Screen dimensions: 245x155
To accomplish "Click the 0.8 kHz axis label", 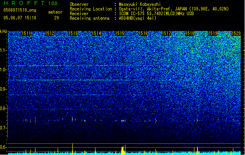I will [x=4, y=108].
